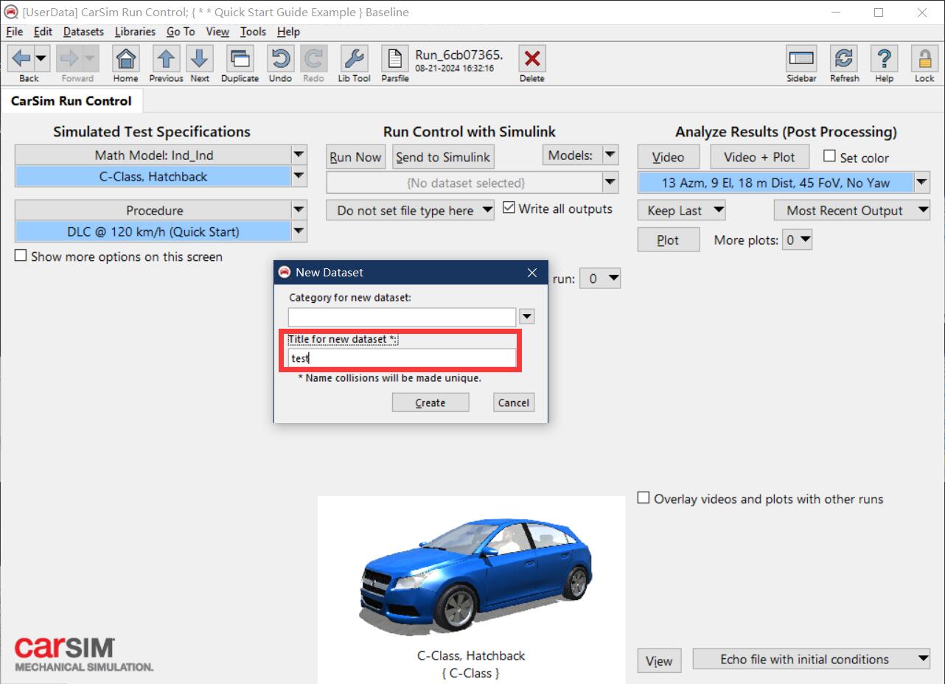Viewport: 945px width, 684px height.
Task: Open the Do not set file type here dropdown
Action: 411,210
